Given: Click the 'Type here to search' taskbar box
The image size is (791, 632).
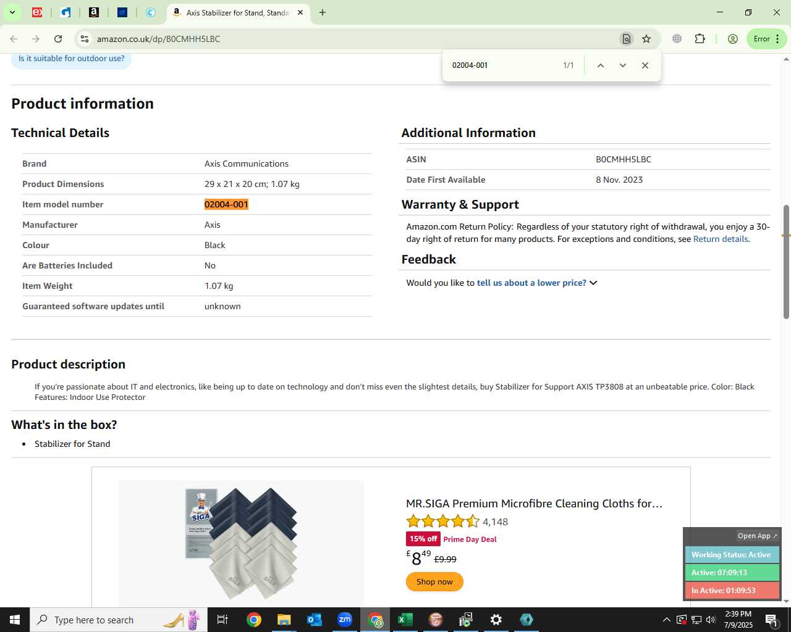Looking at the screenshot, I should 119,620.
